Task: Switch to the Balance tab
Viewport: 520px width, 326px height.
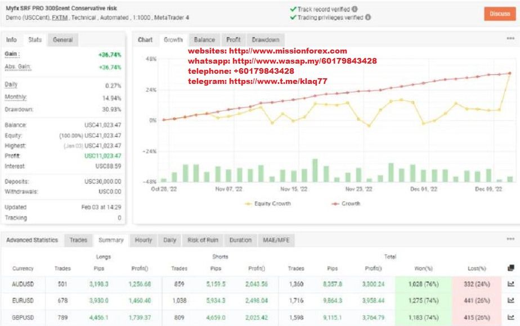Action: pyautogui.click(x=204, y=40)
